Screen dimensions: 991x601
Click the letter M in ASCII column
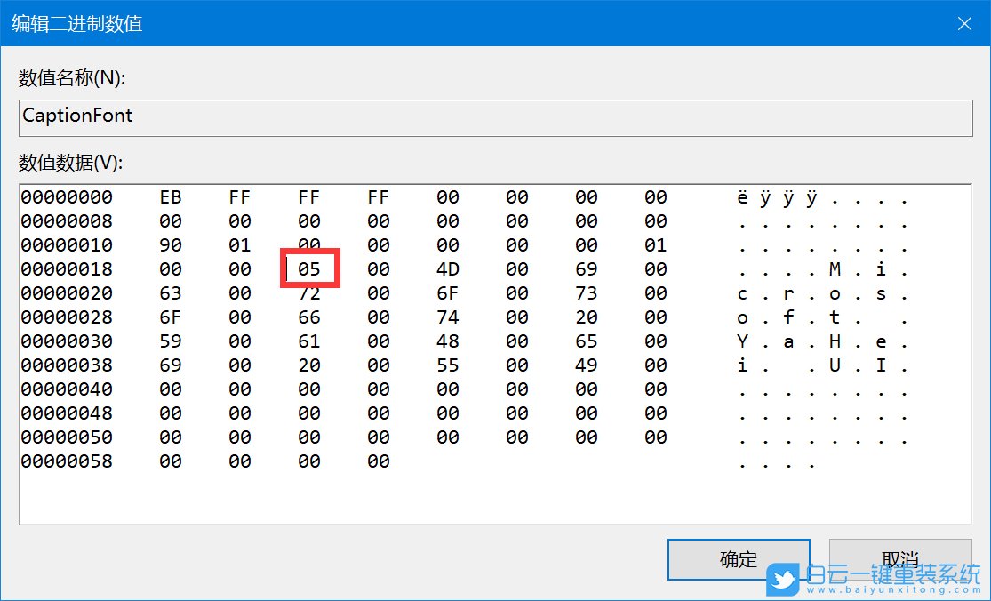point(835,268)
